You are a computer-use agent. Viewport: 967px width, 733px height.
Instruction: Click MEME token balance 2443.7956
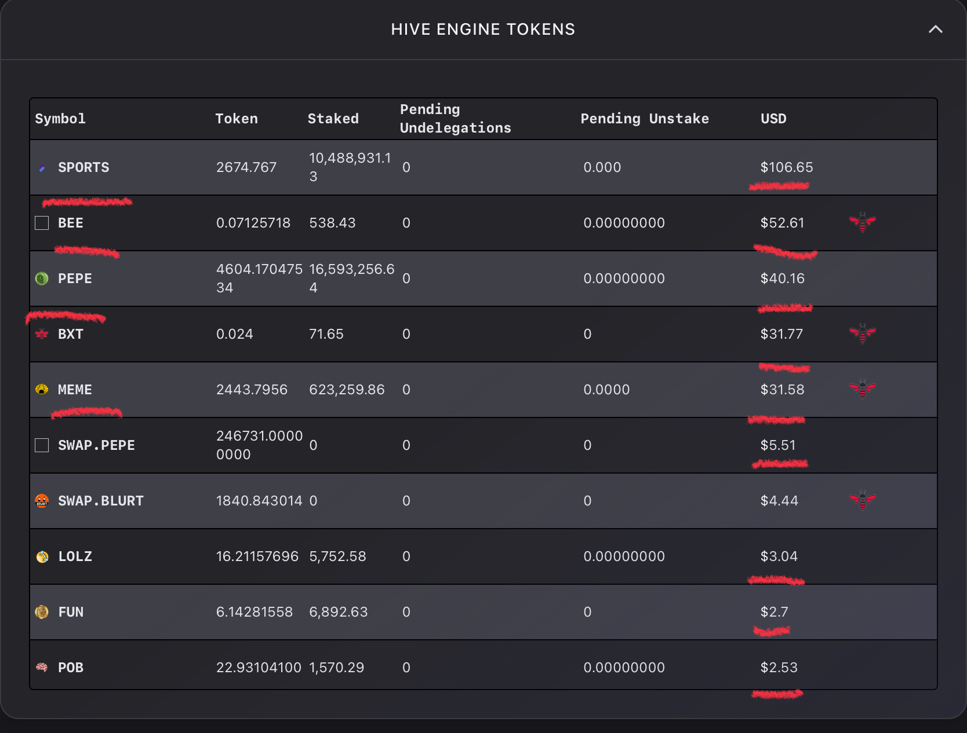pyautogui.click(x=252, y=390)
